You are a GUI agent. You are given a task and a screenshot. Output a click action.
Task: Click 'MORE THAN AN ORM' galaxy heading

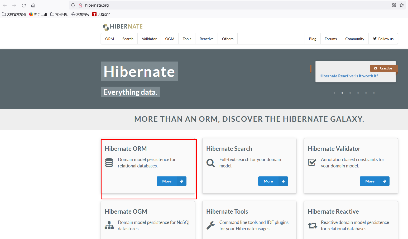(x=249, y=119)
